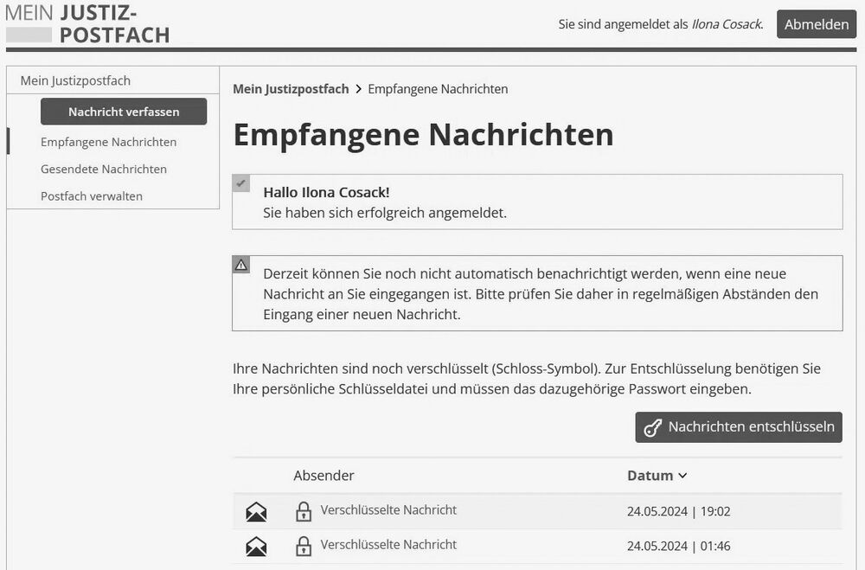Open Verschlüsselte Nachricht from 24.05.2024 19:02
This screenshot has height=570, width=865.
pyautogui.click(x=388, y=509)
